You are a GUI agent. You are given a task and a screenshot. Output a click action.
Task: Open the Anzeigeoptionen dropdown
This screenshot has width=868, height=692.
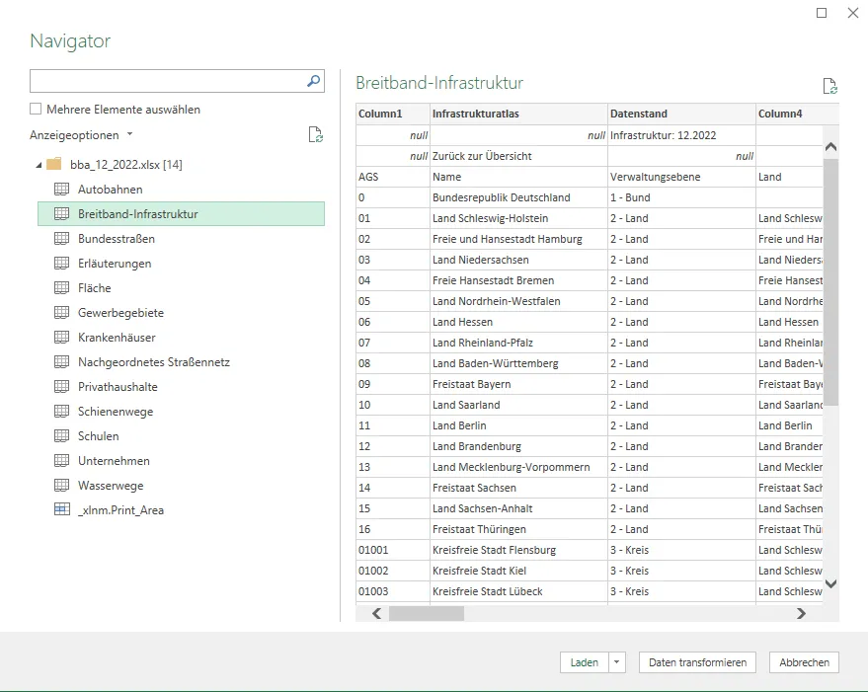(81, 135)
